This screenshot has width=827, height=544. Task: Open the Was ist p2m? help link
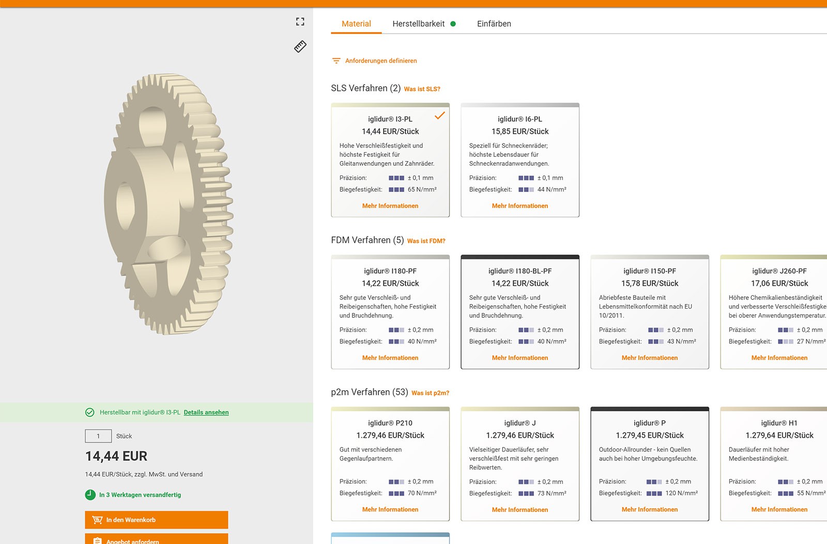point(431,393)
